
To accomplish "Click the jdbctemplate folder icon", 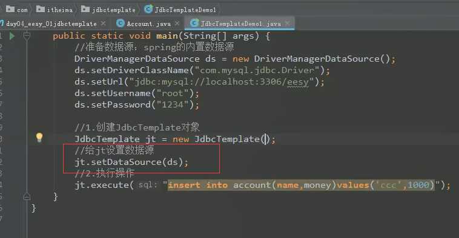I will (x=85, y=9).
